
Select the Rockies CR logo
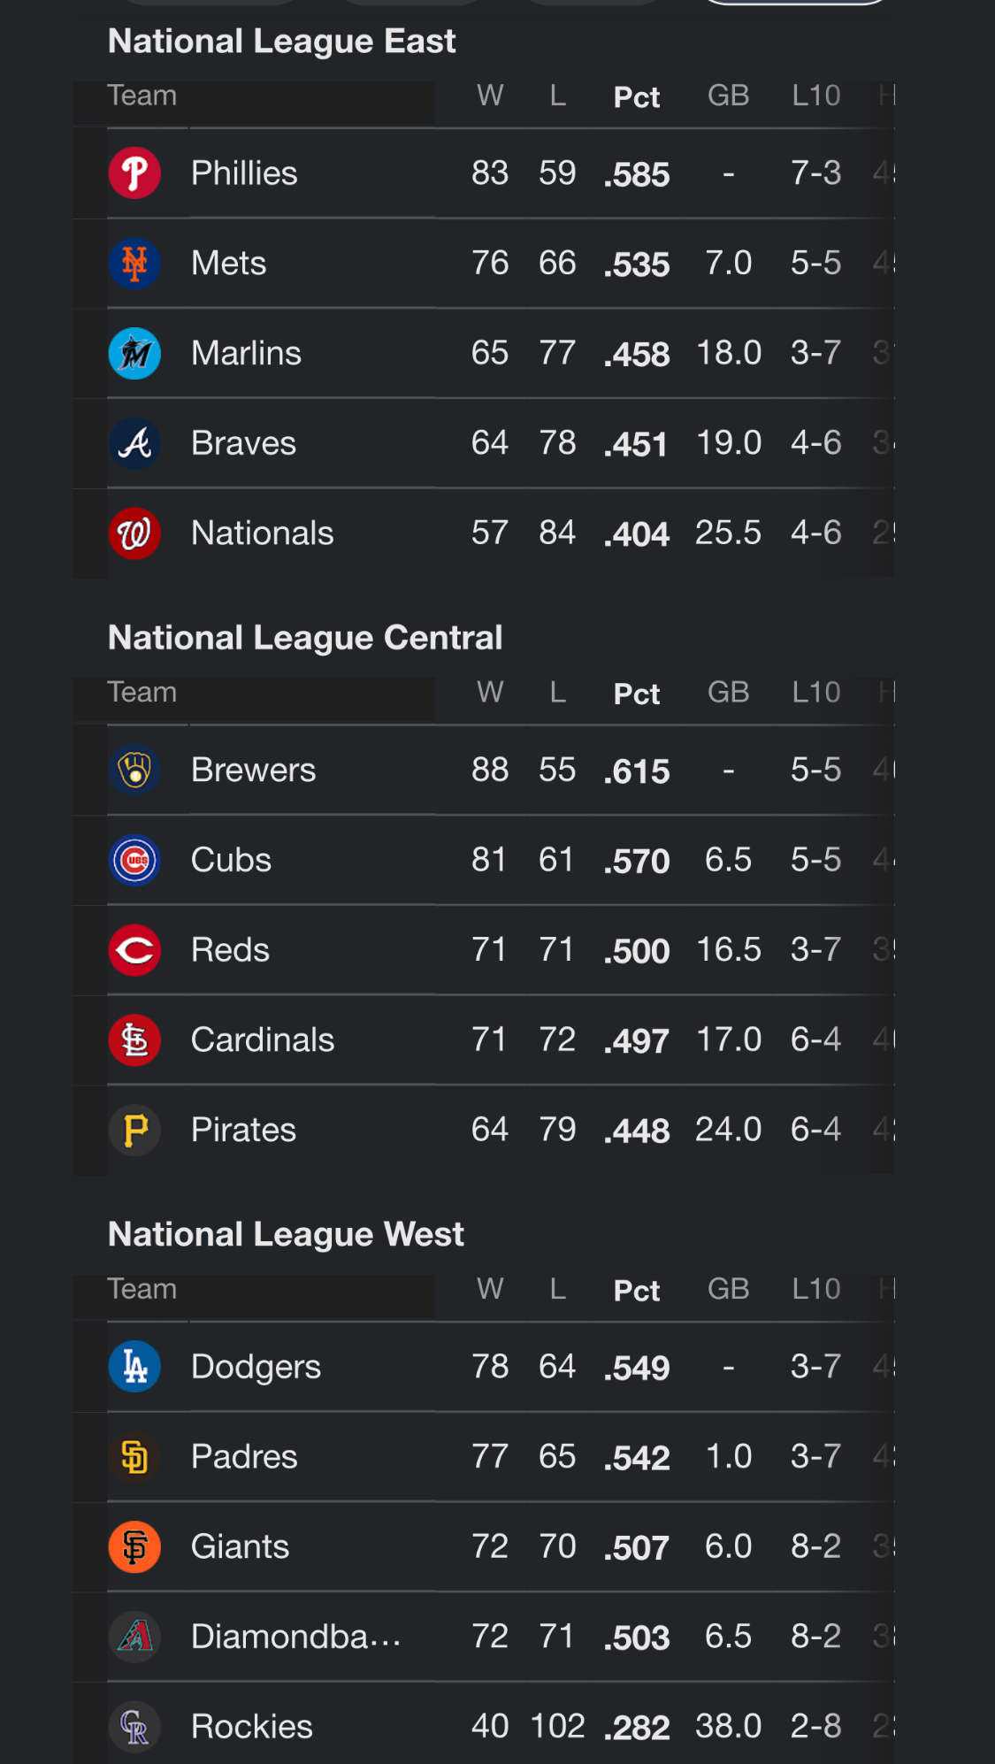(134, 1727)
